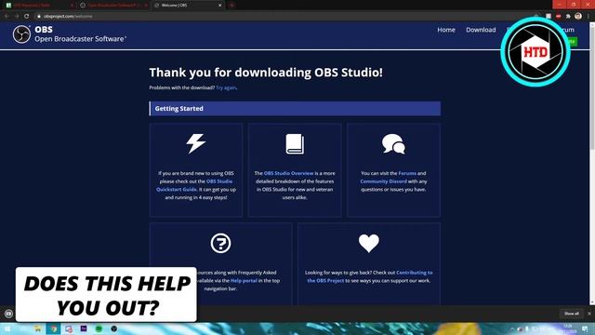Close the Welcome | OBS tab

(x=220, y=6)
